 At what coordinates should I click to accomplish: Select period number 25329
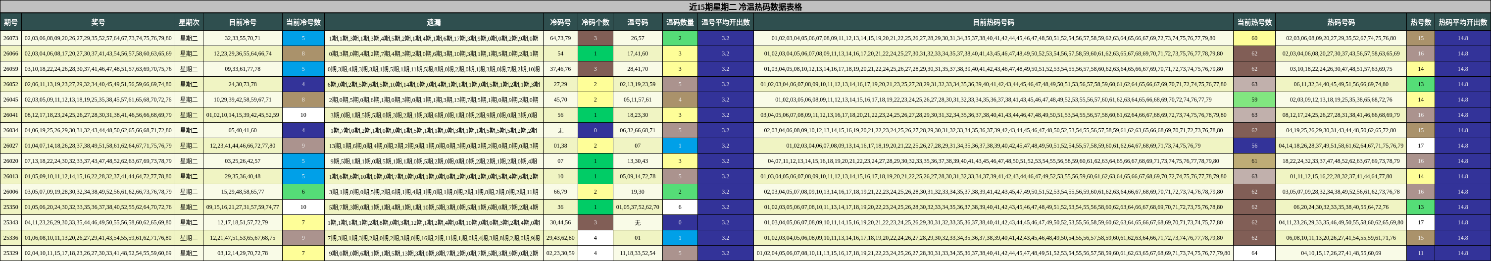(11, 253)
